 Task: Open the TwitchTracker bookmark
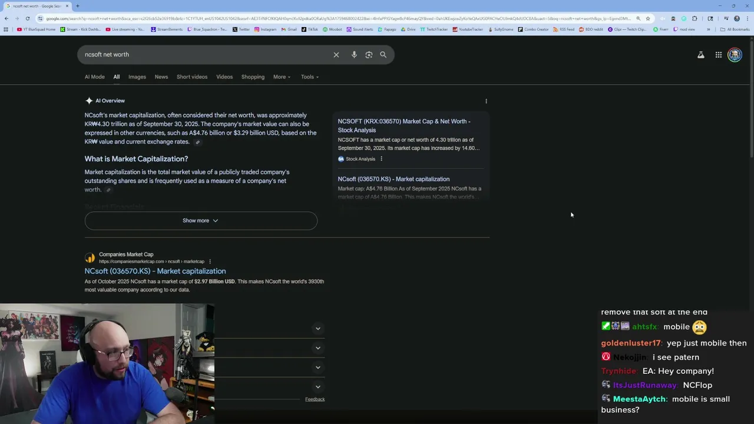click(x=434, y=29)
